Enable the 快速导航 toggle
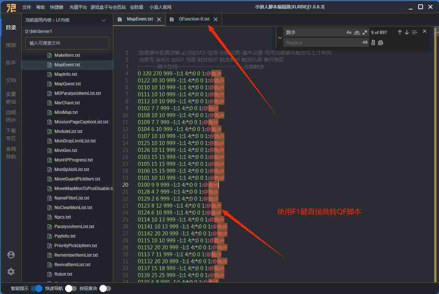 tap(71, 289)
